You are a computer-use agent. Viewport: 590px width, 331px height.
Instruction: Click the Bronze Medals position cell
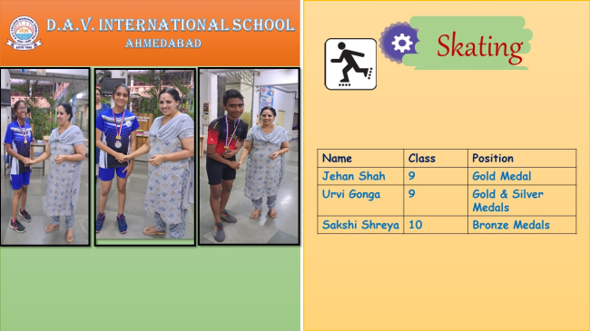pos(522,225)
